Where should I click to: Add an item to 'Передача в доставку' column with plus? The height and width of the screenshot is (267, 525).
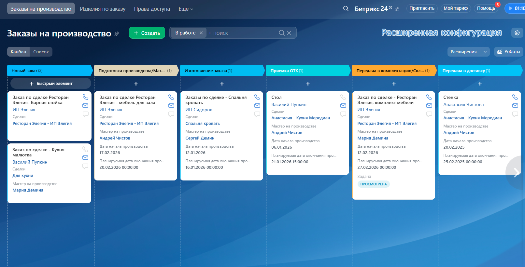coord(480,84)
